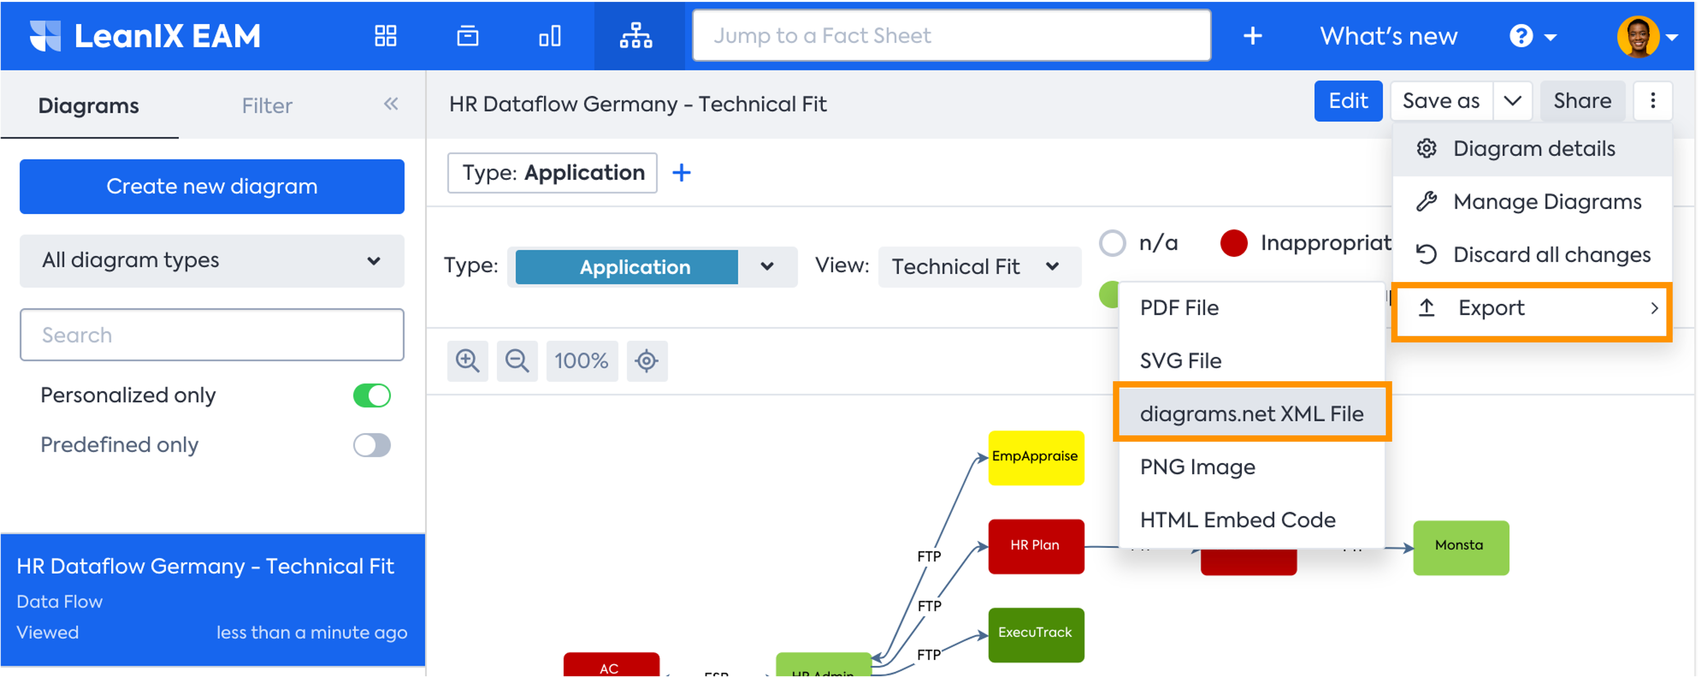Open the Type Application dropdown
This screenshot has height=678, width=1699.
click(x=652, y=267)
